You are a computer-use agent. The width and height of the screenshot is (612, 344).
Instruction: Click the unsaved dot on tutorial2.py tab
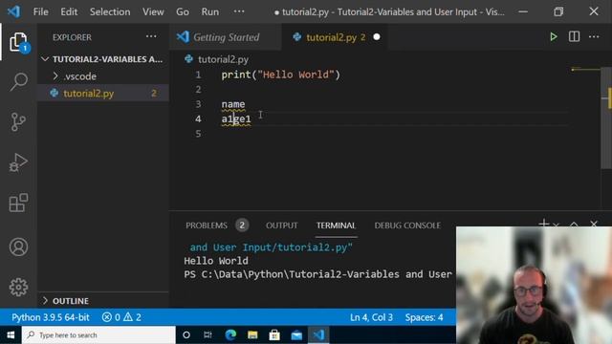tap(377, 37)
